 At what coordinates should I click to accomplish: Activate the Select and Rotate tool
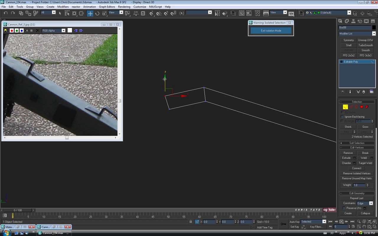[x=97, y=13]
